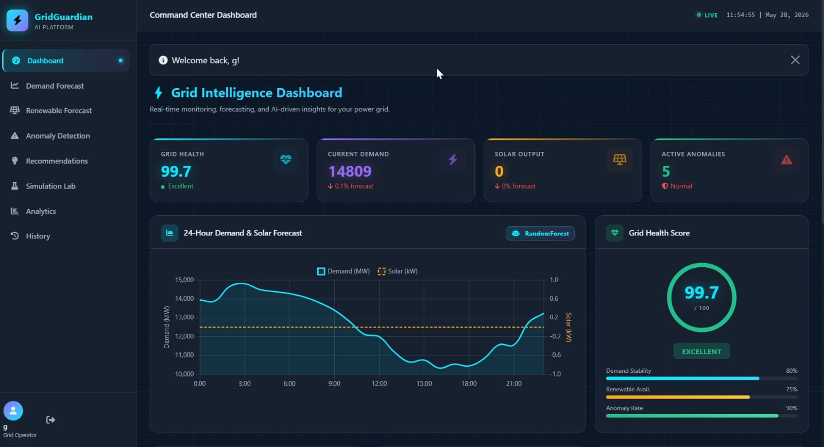Image resolution: width=824 pixels, height=447 pixels.
Task: Click the Simulation Lab flask icon
Action: 15,186
